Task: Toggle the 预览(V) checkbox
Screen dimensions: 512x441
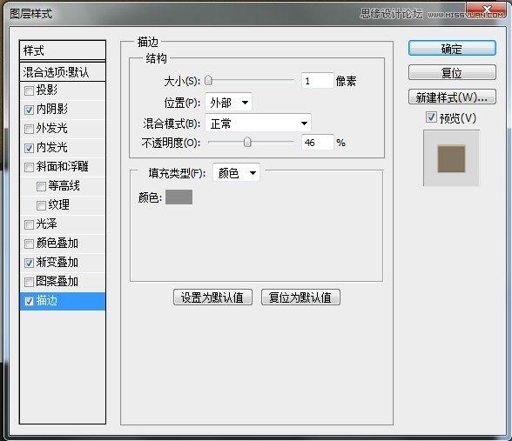Action: [431, 117]
